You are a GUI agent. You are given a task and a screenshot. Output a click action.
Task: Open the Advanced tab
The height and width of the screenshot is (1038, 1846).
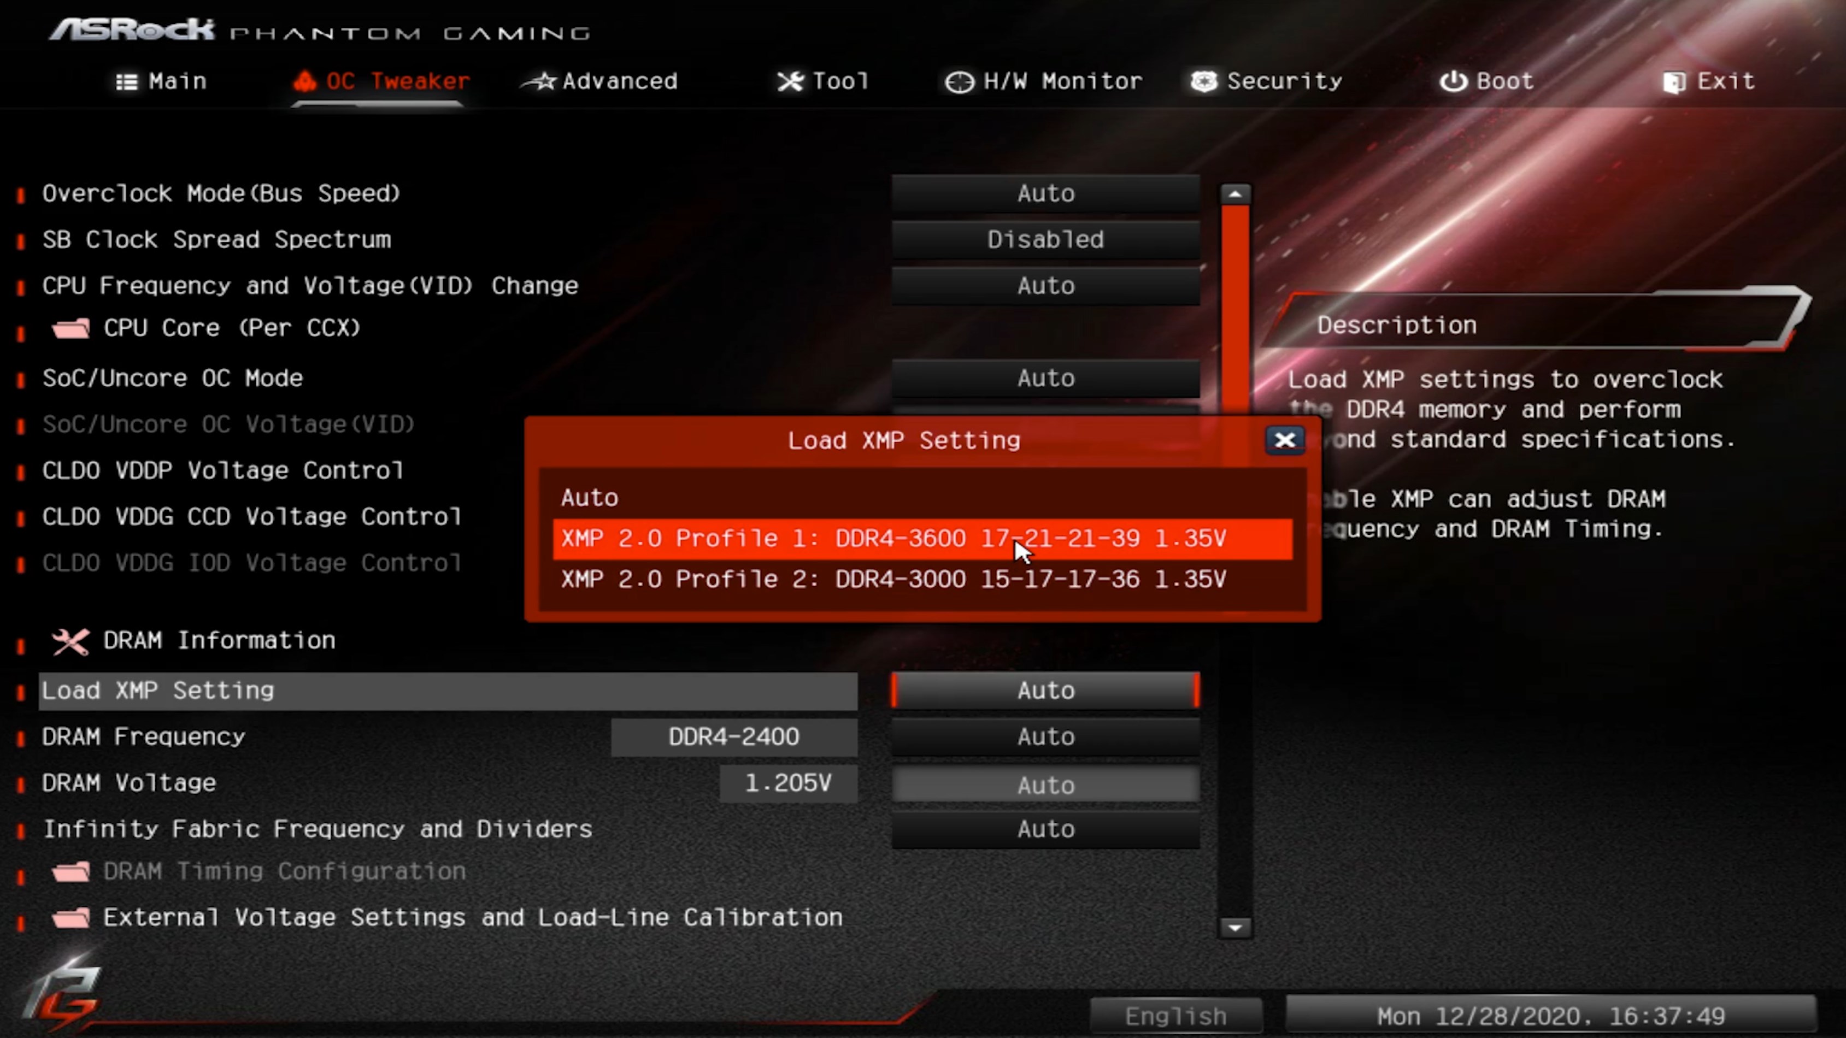[600, 81]
